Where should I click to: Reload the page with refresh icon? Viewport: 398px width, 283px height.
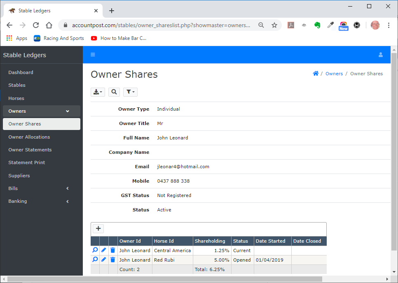36,25
